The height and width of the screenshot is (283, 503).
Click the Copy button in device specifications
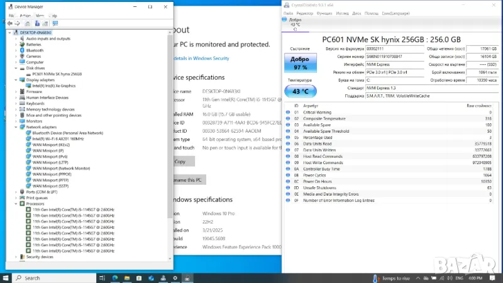(180, 161)
